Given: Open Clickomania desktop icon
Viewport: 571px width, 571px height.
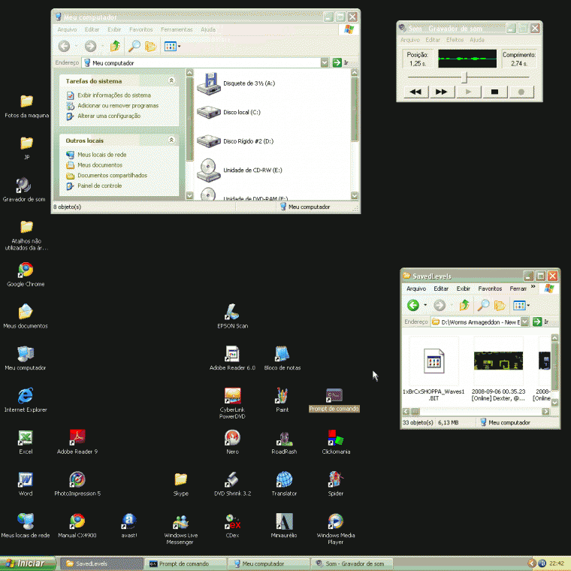Looking at the screenshot, I should (x=336, y=442).
